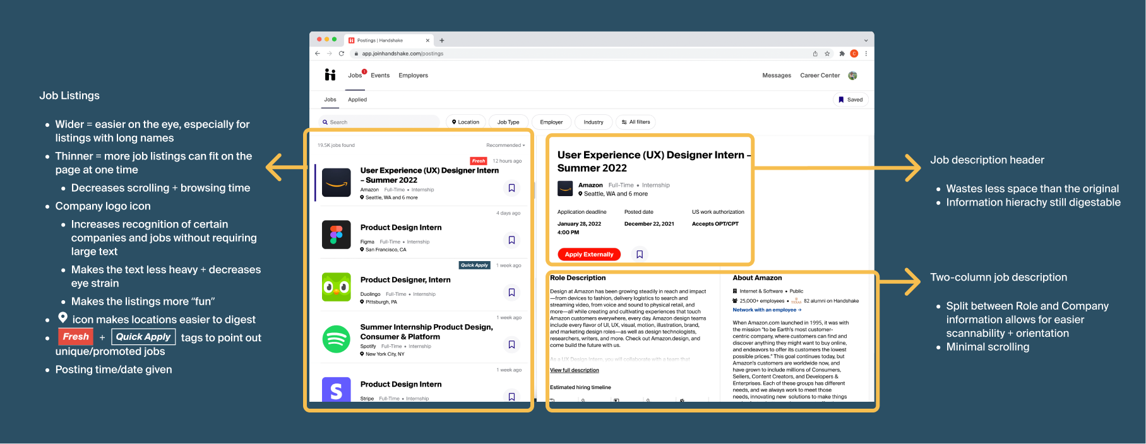Switch to the Applied tab
The height and width of the screenshot is (444, 1146).
coord(357,100)
